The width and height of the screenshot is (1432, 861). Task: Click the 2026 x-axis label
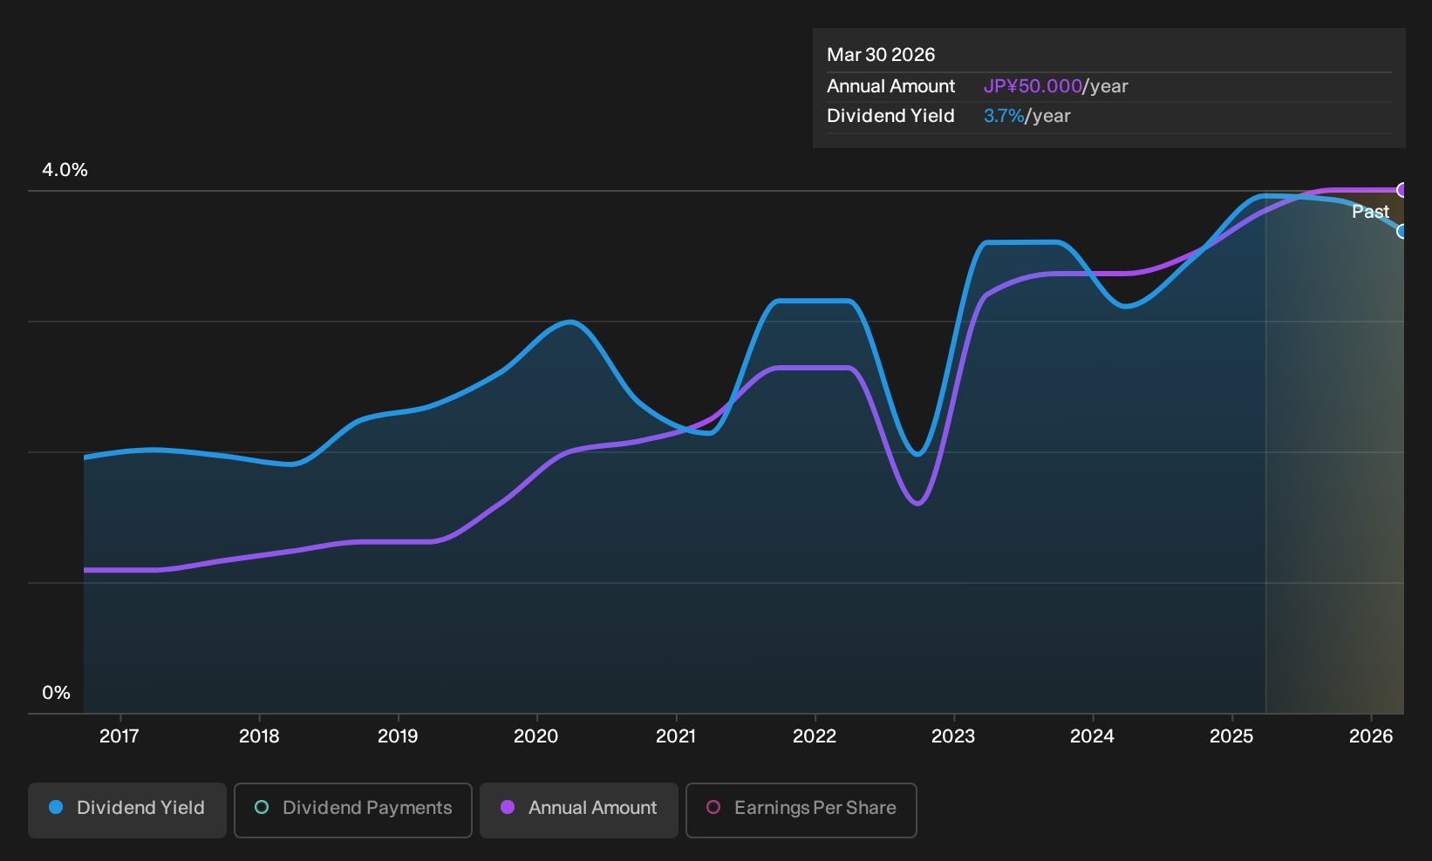pos(1371,736)
